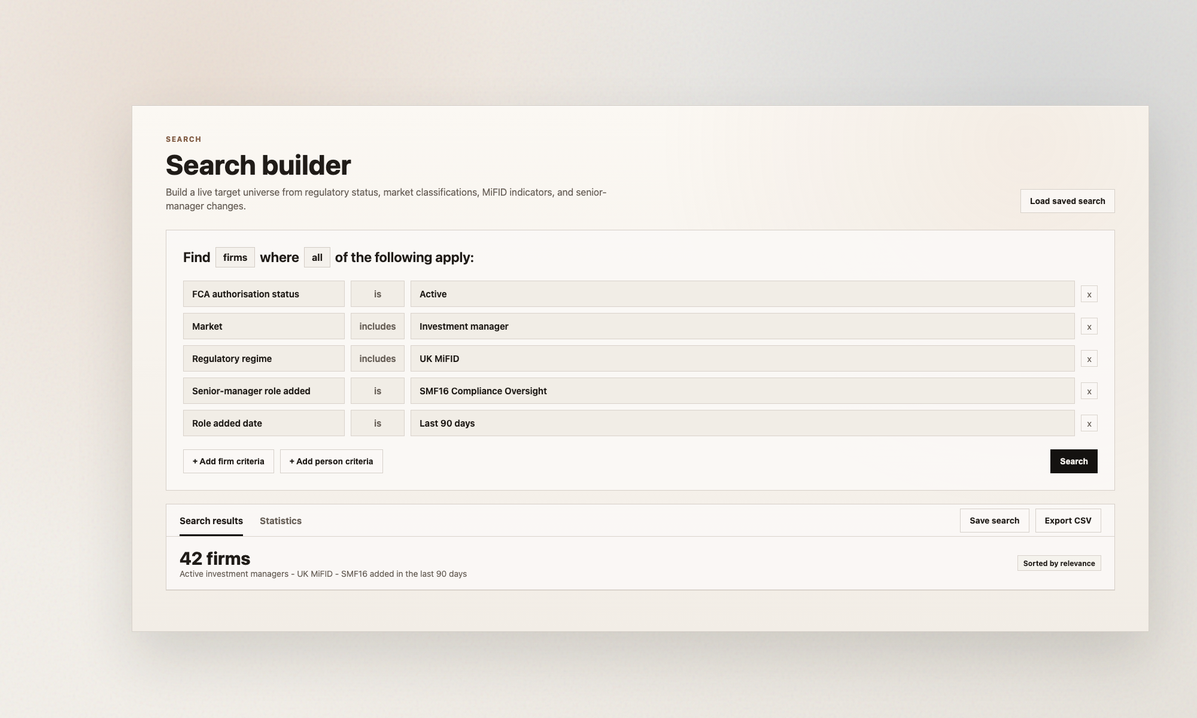Remove the Market criterion row

(1089, 326)
